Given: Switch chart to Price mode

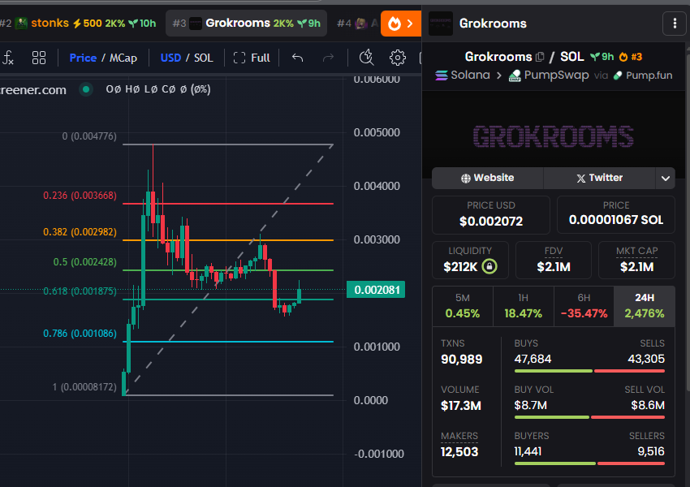Looking at the screenshot, I should (x=83, y=58).
